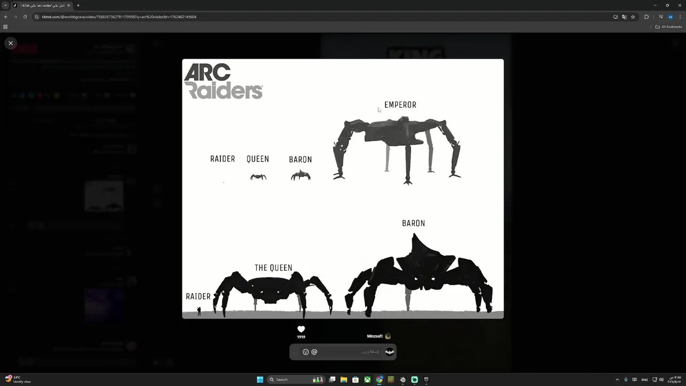Open the weather widget showing 24°C

coord(18,380)
